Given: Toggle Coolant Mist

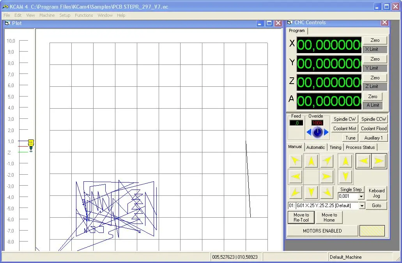Looking at the screenshot, I should click(345, 129).
